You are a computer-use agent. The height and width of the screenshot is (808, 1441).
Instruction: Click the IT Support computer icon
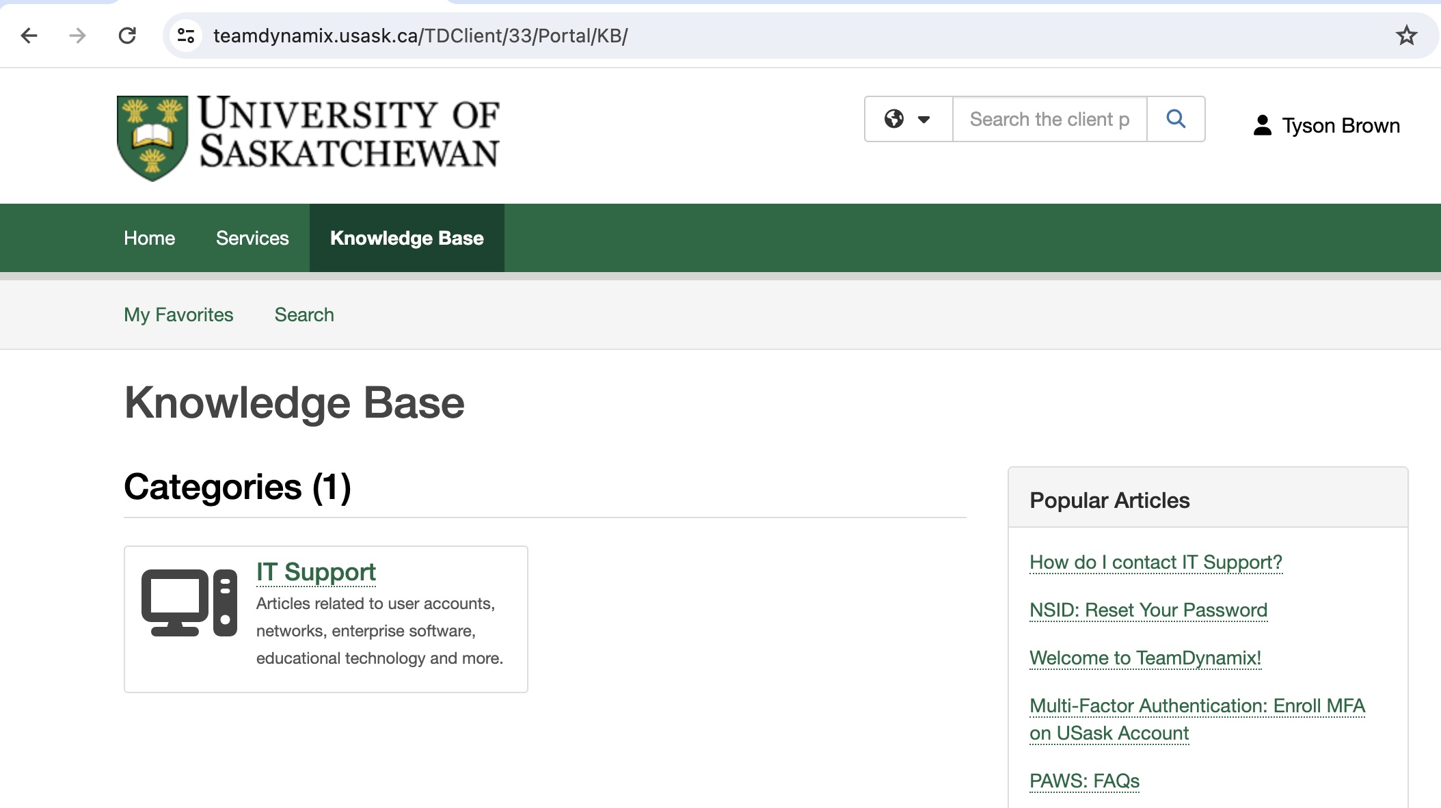tap(189, 603)
